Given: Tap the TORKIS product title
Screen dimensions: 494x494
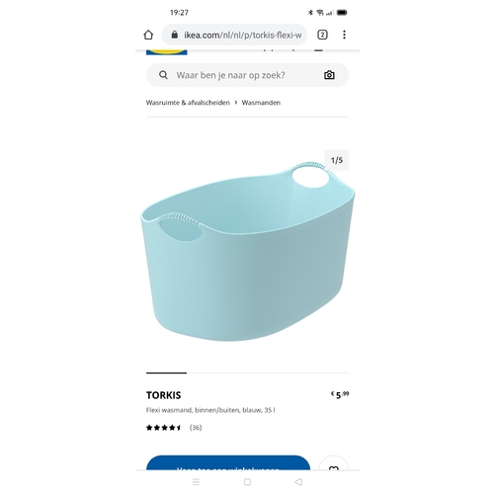Looking at the screenshot, I should click(163, 395).
